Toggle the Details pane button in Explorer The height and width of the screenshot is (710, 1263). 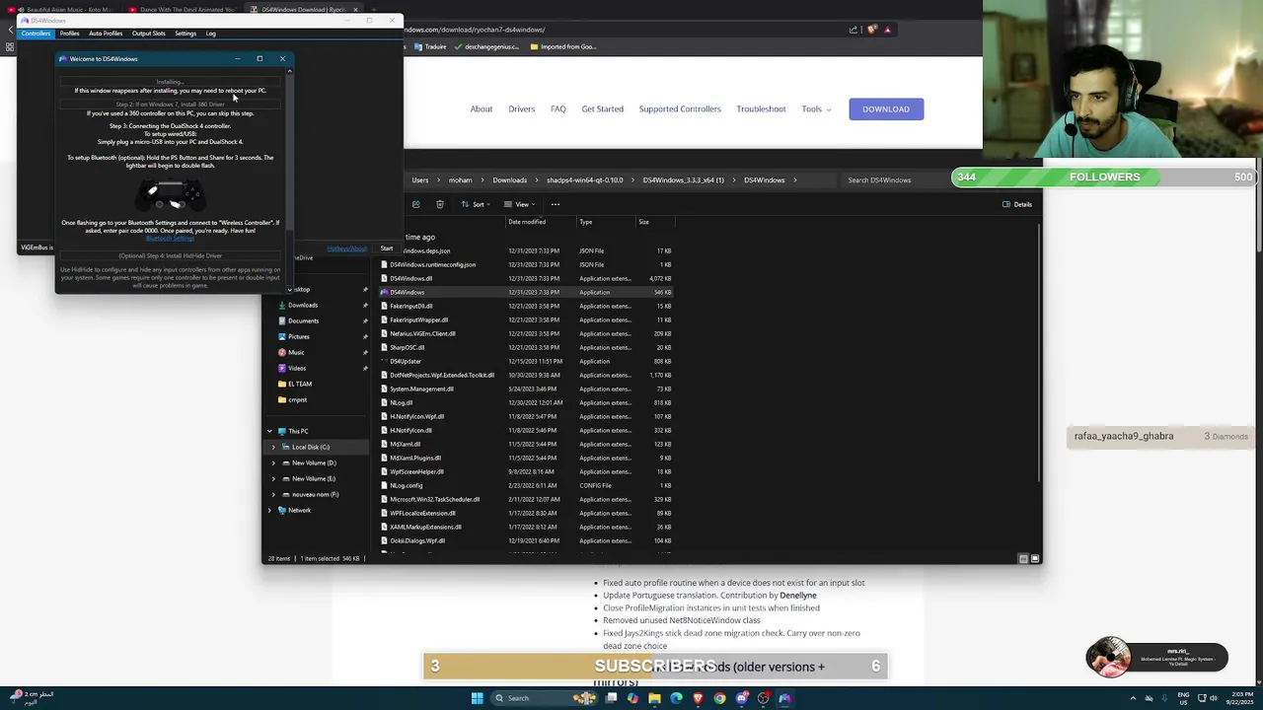coord(1017,204)
